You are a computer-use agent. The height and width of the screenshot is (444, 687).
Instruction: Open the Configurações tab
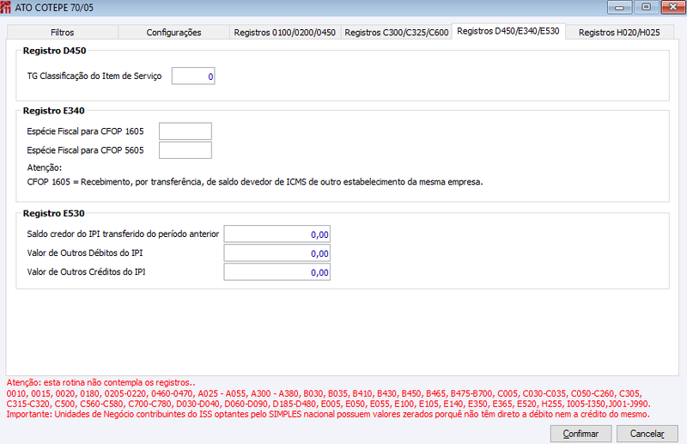[174, 33]
